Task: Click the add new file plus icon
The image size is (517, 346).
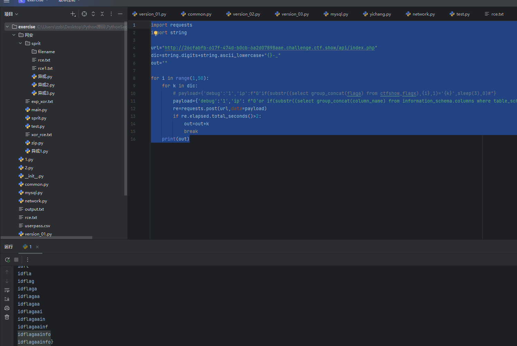Action: pyautogui.click(x=73, y=14)
